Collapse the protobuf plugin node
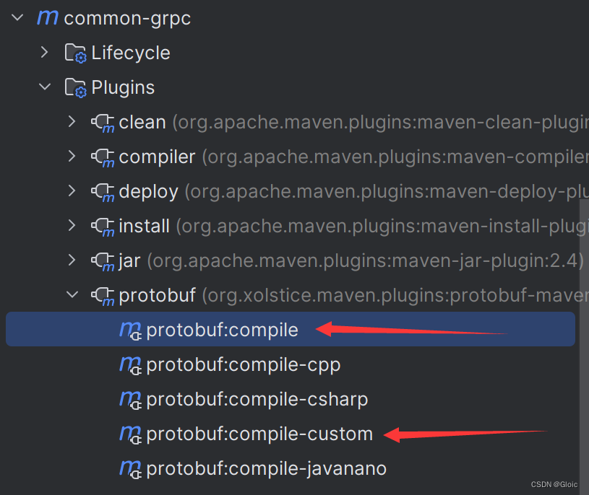 pos(72,295)
